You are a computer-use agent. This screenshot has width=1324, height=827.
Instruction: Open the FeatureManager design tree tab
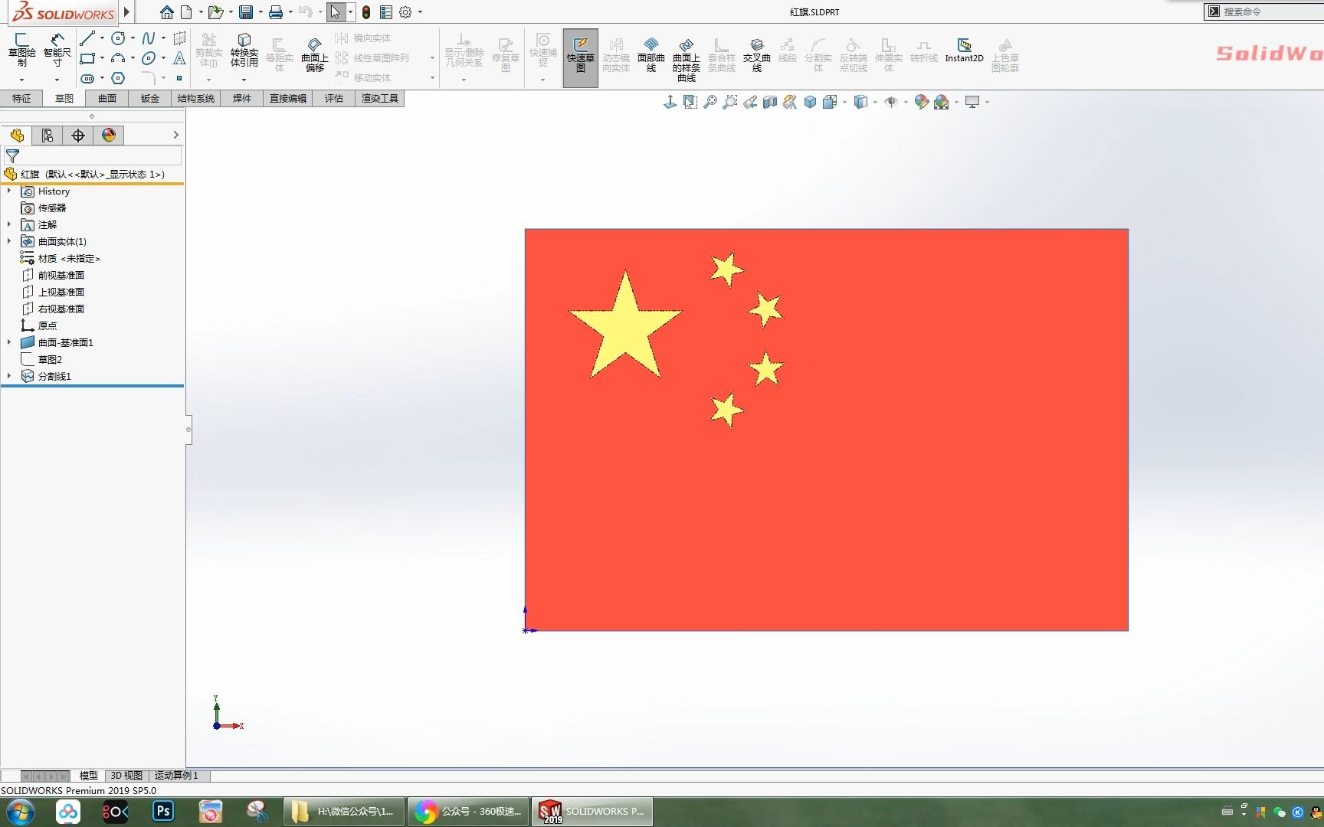[x=17, y=136]
